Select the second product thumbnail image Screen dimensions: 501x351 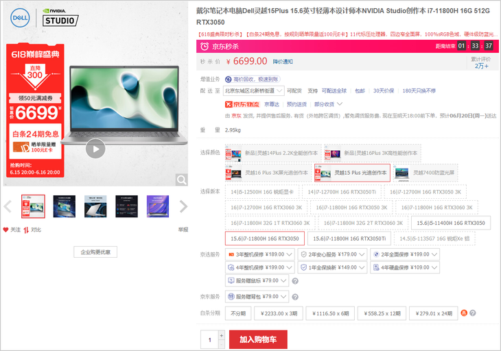point(64,206)
